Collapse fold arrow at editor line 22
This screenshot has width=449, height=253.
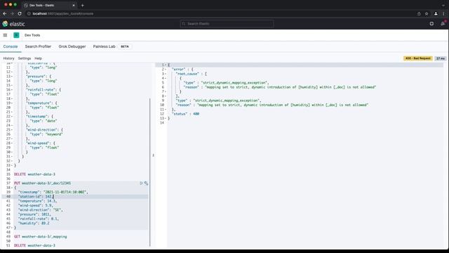(12, 117)
